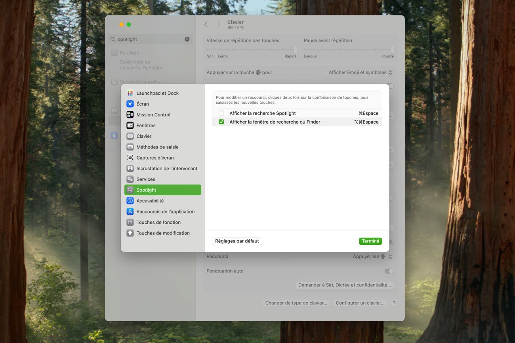Open Catégories de recherche Spotlight result
The image size is (515, 343).
(141, 65)
